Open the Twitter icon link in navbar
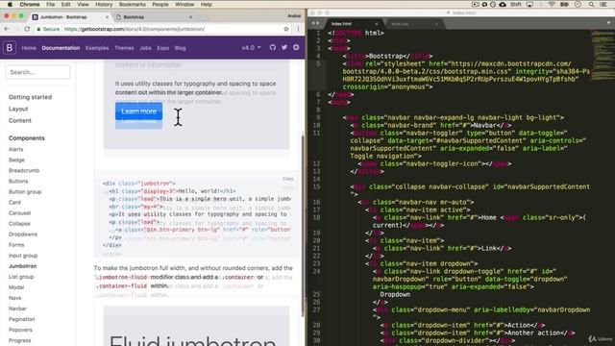The image size is (615, 346). coord(284,47)
